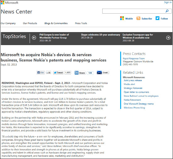Click the Microsoft logo at top
The width and height of the screenshot is (173, 159).
point(10,2)
